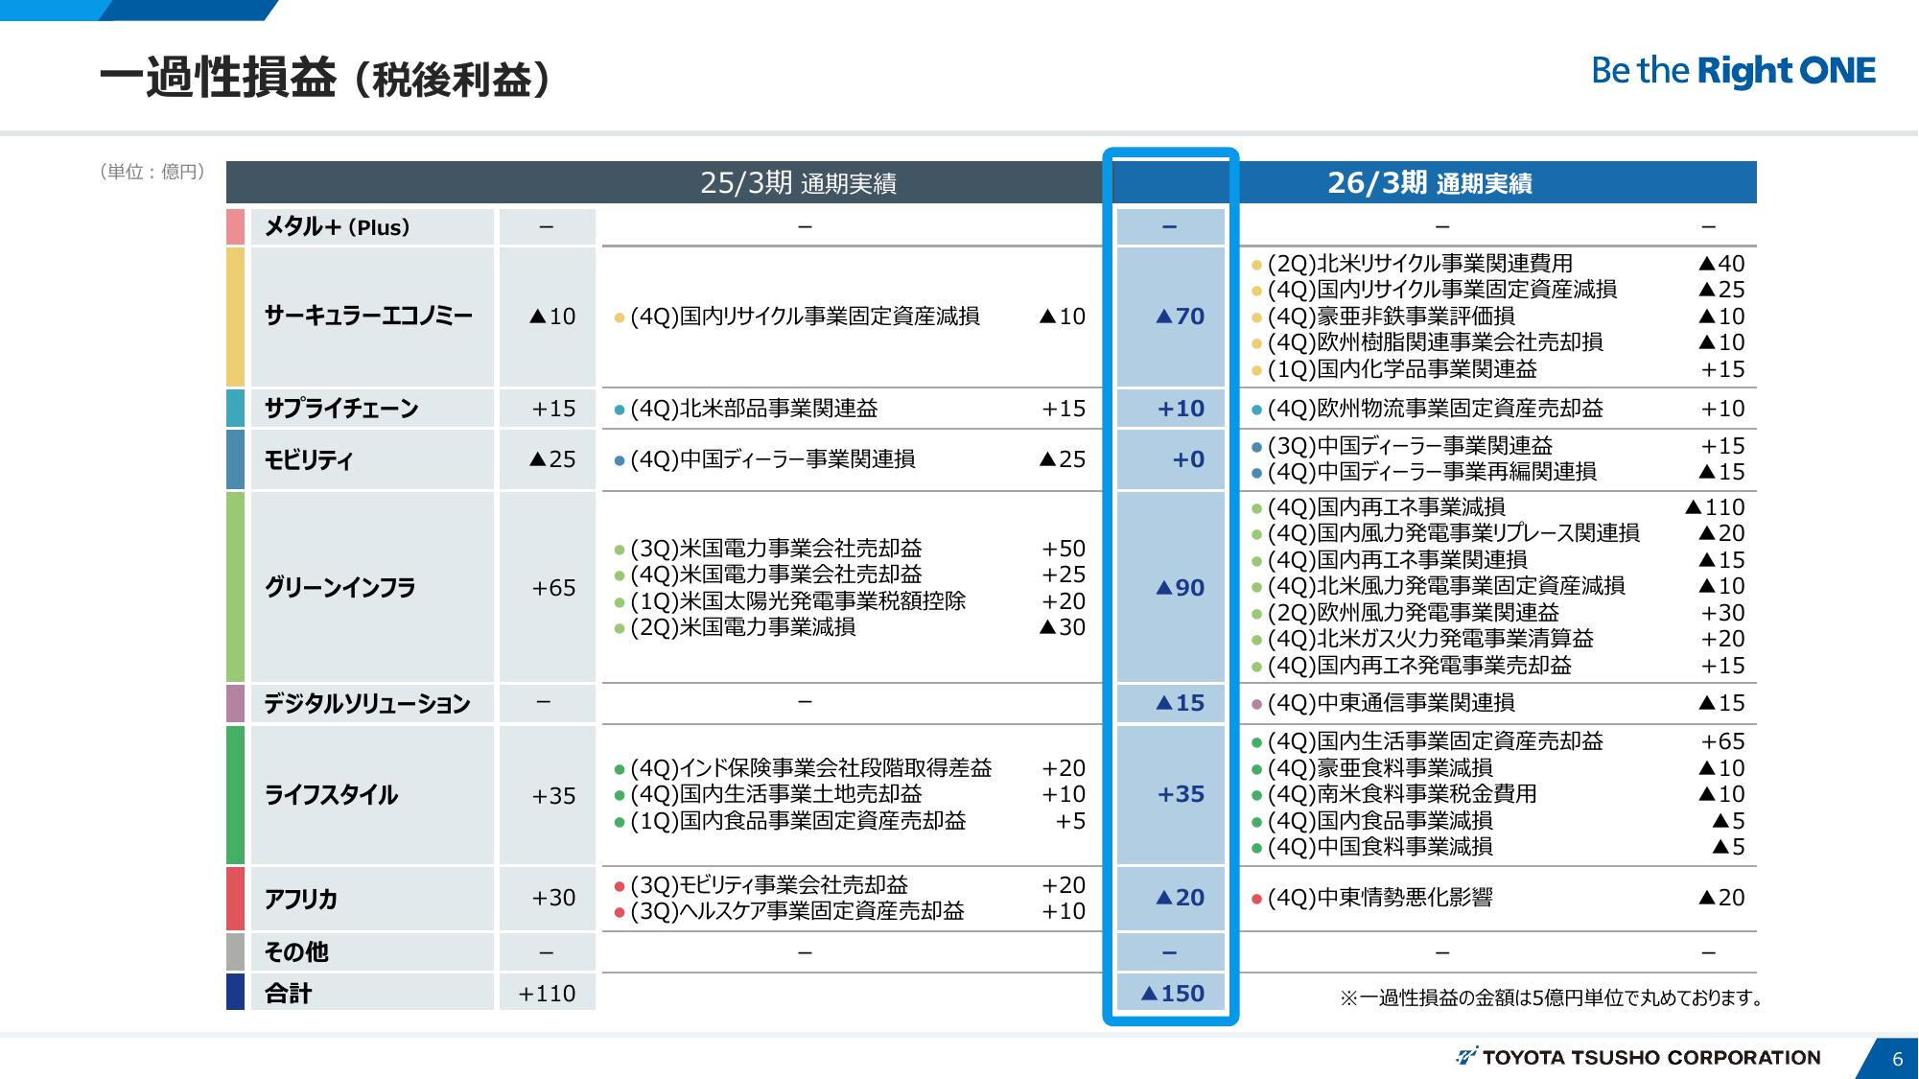Click the red アフリカ color bar

coord(235,899)
